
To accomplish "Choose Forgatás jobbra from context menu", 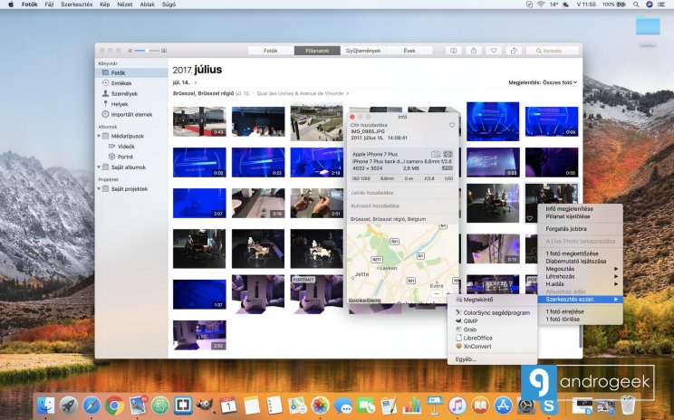I will coord(581,229).
